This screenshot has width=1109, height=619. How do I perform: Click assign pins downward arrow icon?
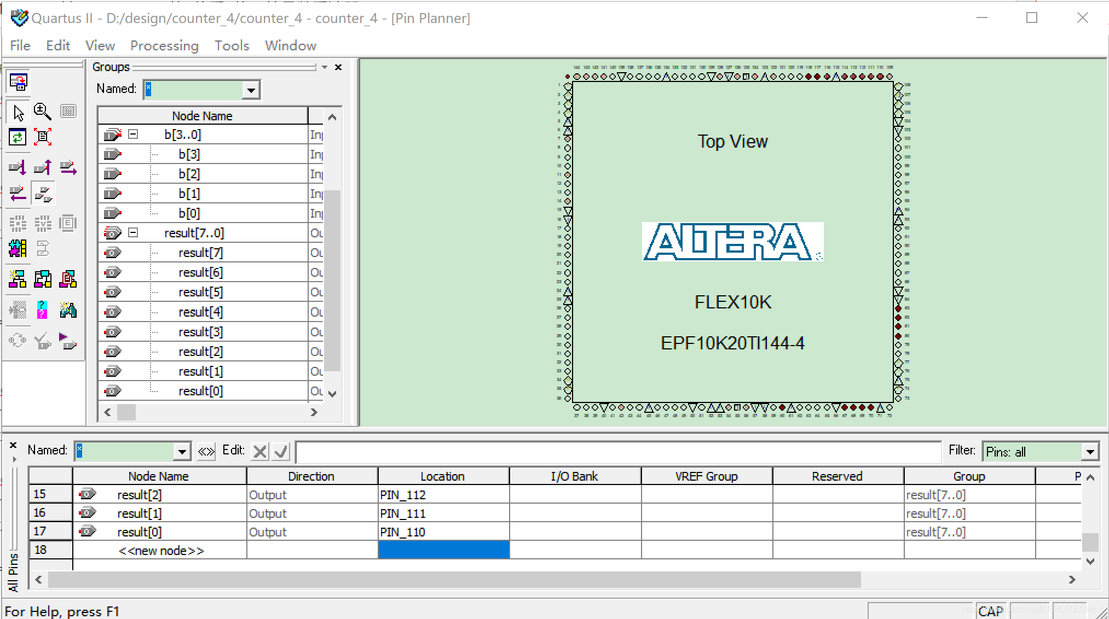(18, 167)
